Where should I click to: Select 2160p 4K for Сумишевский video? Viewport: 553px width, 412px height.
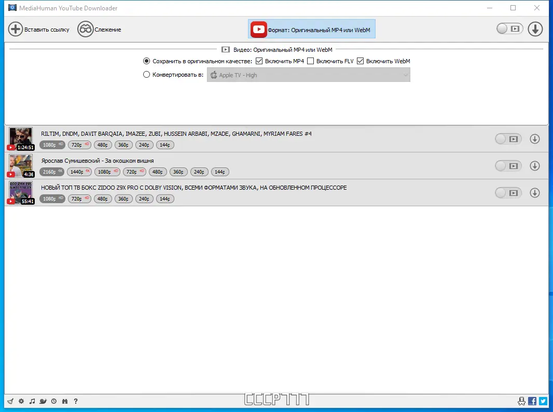tap(52, 172)
